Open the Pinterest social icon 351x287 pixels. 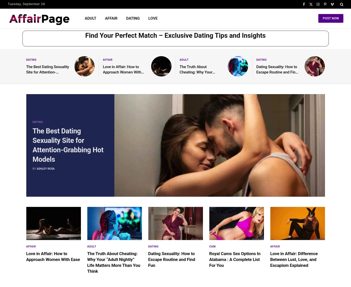325,4
